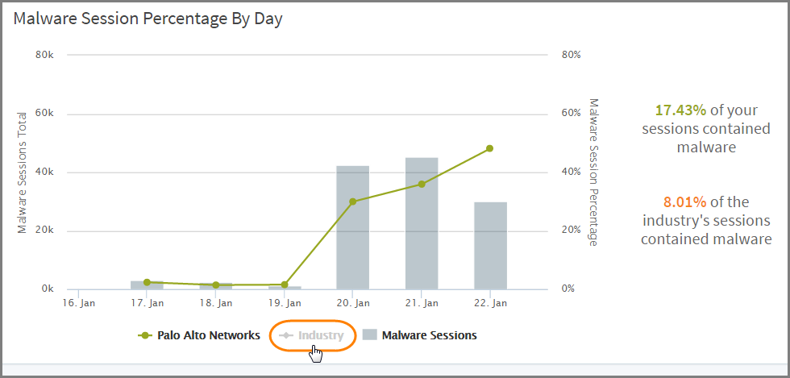Select the 17 Jan green data point
Image resolution: width=790 pixels, height=378 pixels.
[x=147, y=282]
